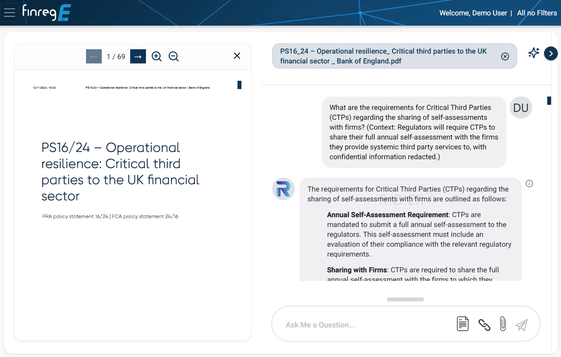Go to next PDF page arrow

[138, 56]
